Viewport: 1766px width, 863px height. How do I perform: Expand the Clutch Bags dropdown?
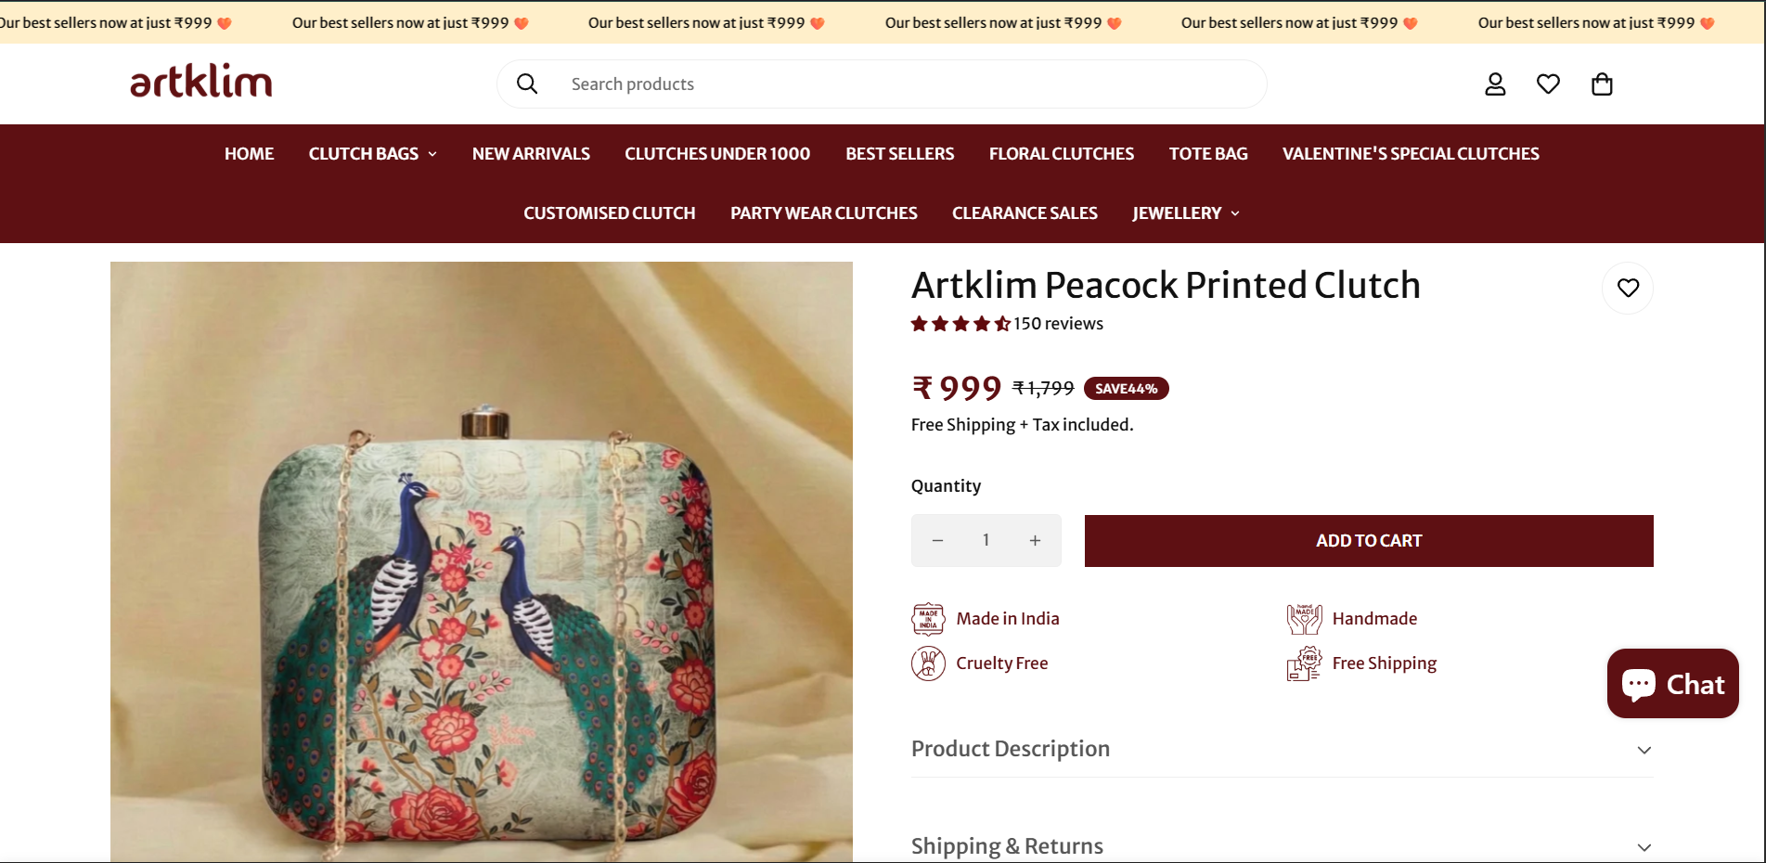[372, 153]
